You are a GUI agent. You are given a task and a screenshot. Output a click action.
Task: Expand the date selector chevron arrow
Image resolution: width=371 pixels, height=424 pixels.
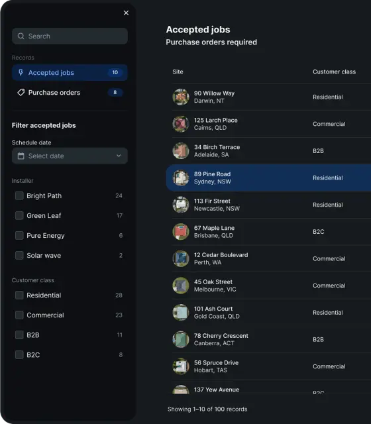coord(119,156)
